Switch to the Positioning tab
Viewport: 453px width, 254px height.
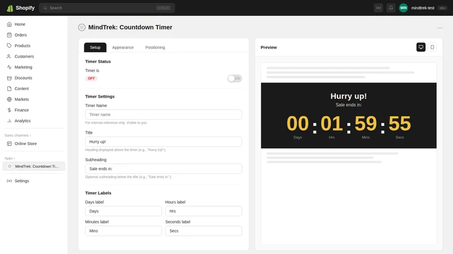tap(155, 47)
